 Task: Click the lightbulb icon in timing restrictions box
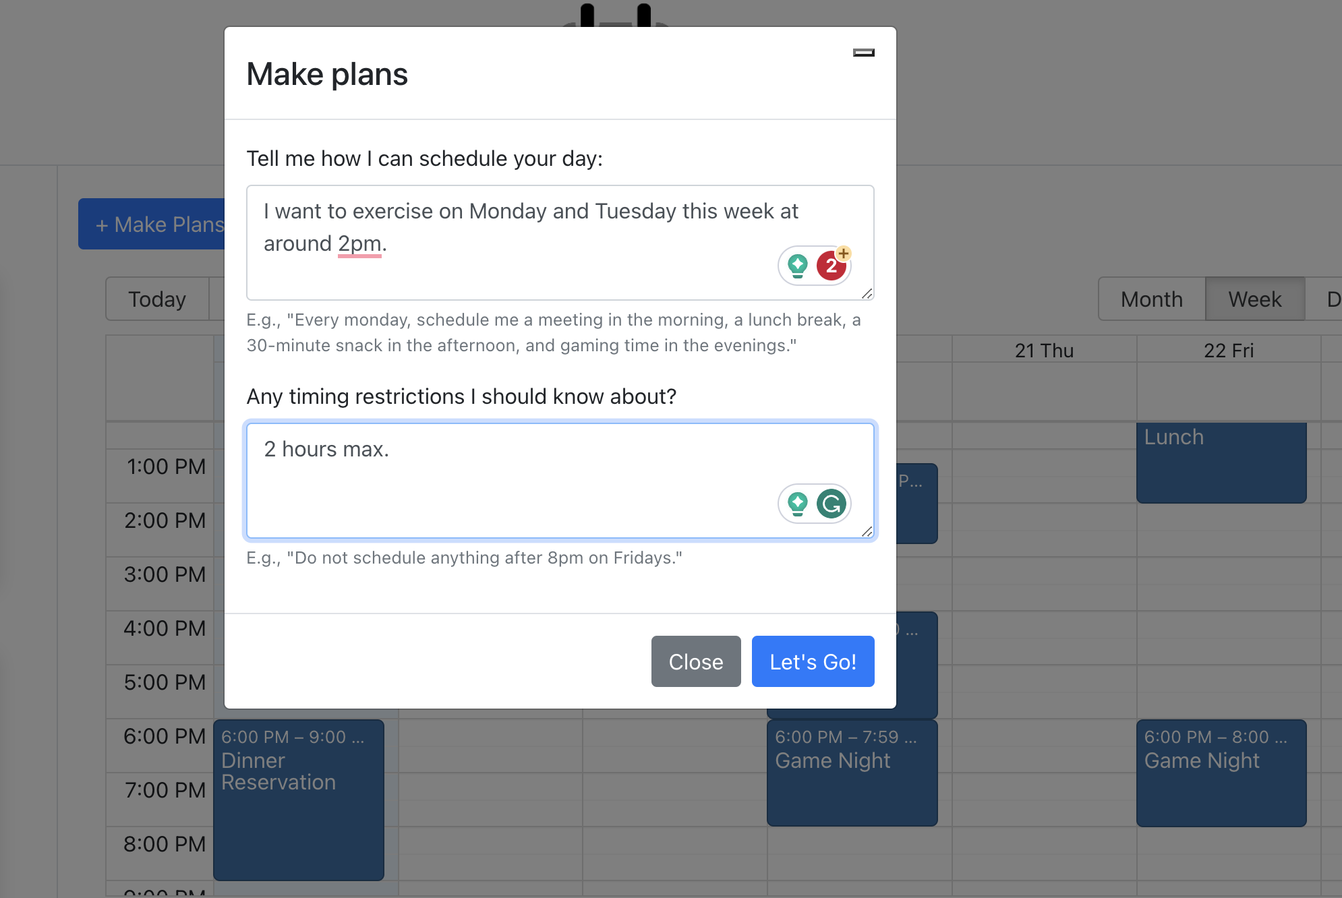[798, 504]
